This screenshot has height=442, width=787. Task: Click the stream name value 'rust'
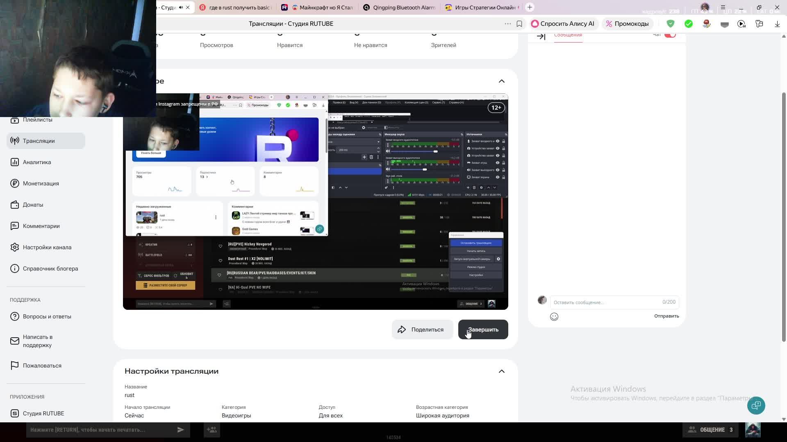pos(130,395)
